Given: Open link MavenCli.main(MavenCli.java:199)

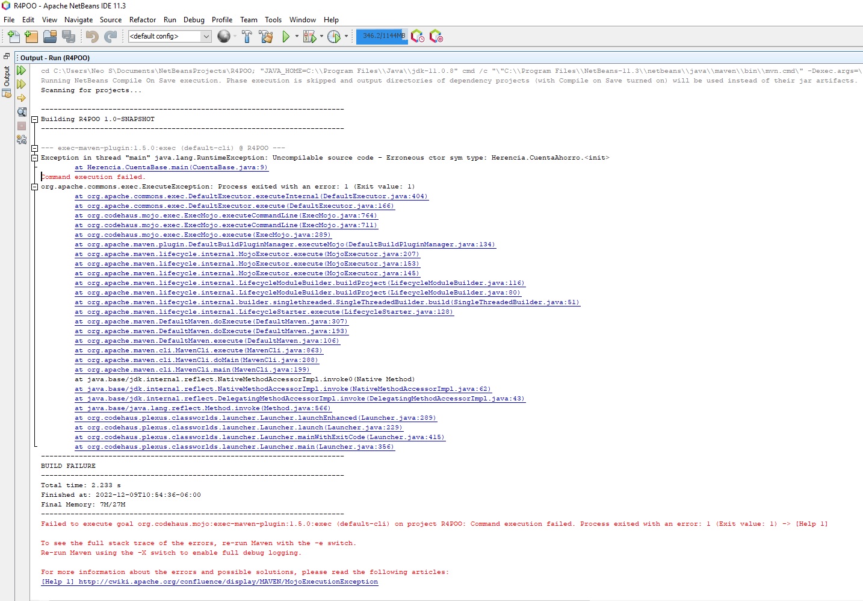Looking at the screenshot, I should 193,370.
